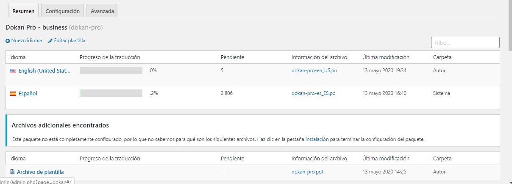Viewport: 512px width, 184px height.
Task: Sort first table by Carpeta header
Action: point(442,57)
